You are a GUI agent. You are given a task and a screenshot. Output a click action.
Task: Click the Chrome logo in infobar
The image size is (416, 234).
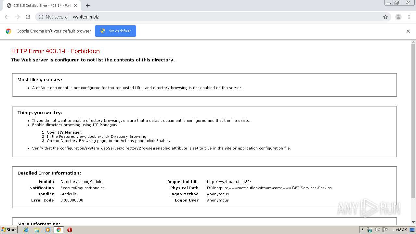pos(8,31)
